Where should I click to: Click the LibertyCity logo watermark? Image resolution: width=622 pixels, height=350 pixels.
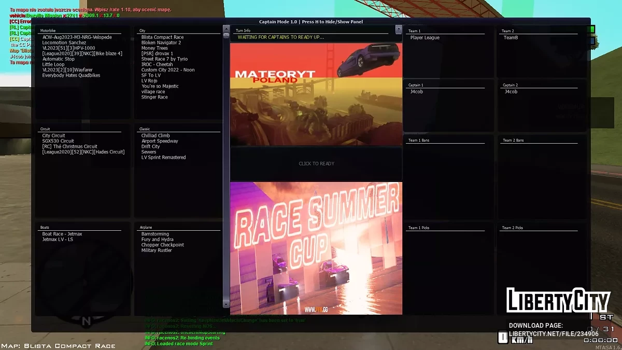coord(558,301)
